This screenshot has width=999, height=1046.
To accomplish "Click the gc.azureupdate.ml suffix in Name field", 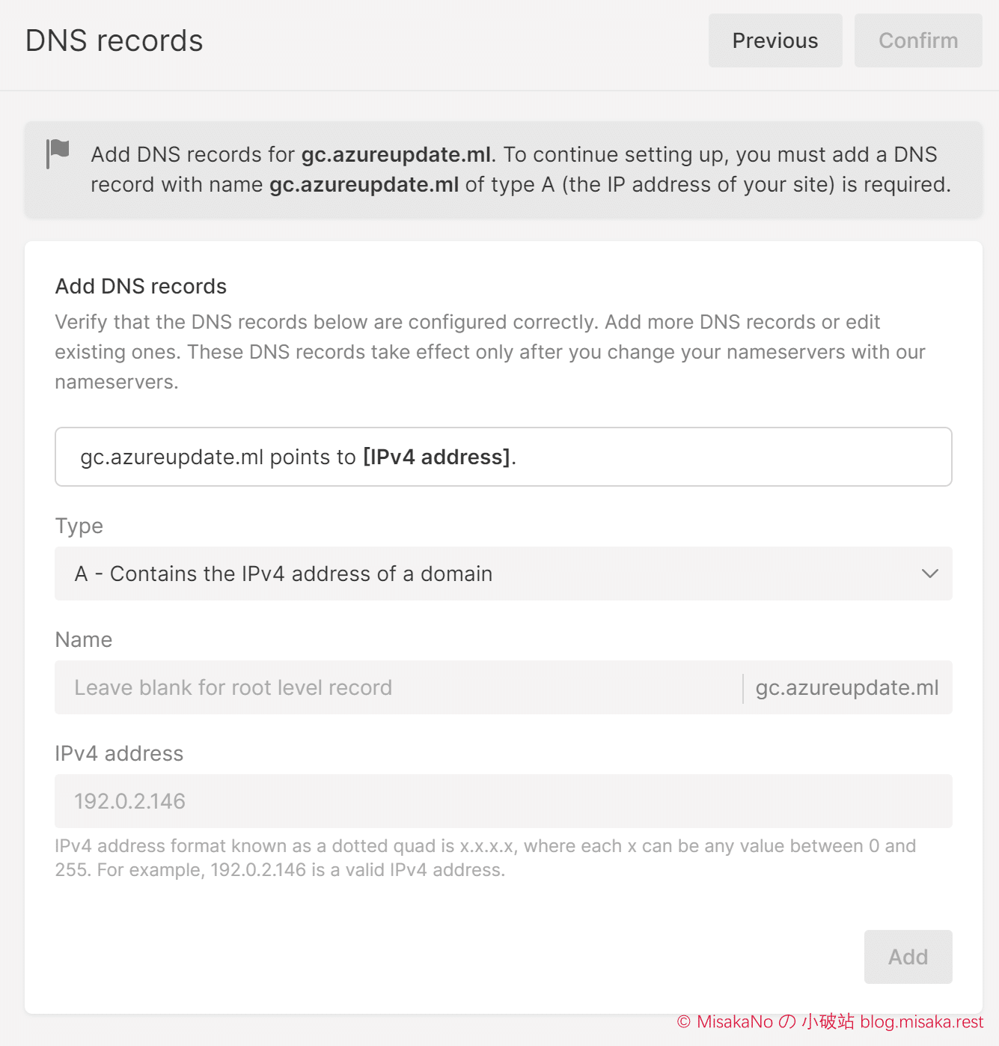I will (x=847, y=687).
